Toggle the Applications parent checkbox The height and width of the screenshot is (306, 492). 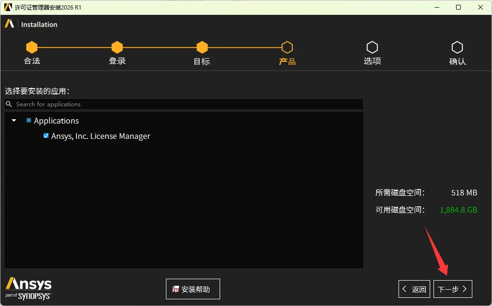pos(29,120)
